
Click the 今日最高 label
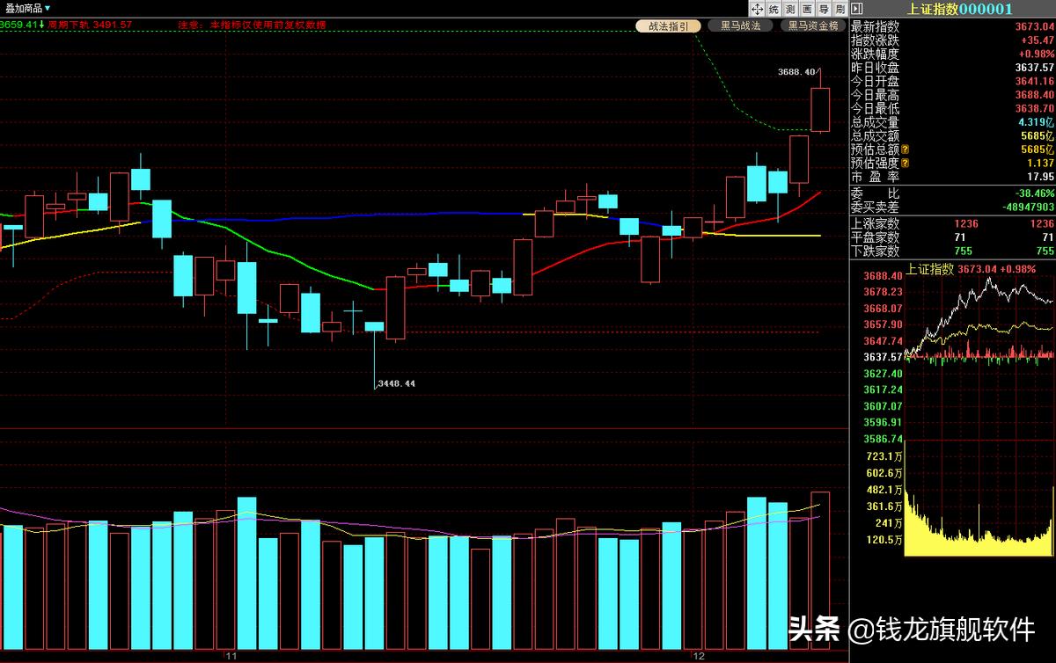[x=875, y=95]
